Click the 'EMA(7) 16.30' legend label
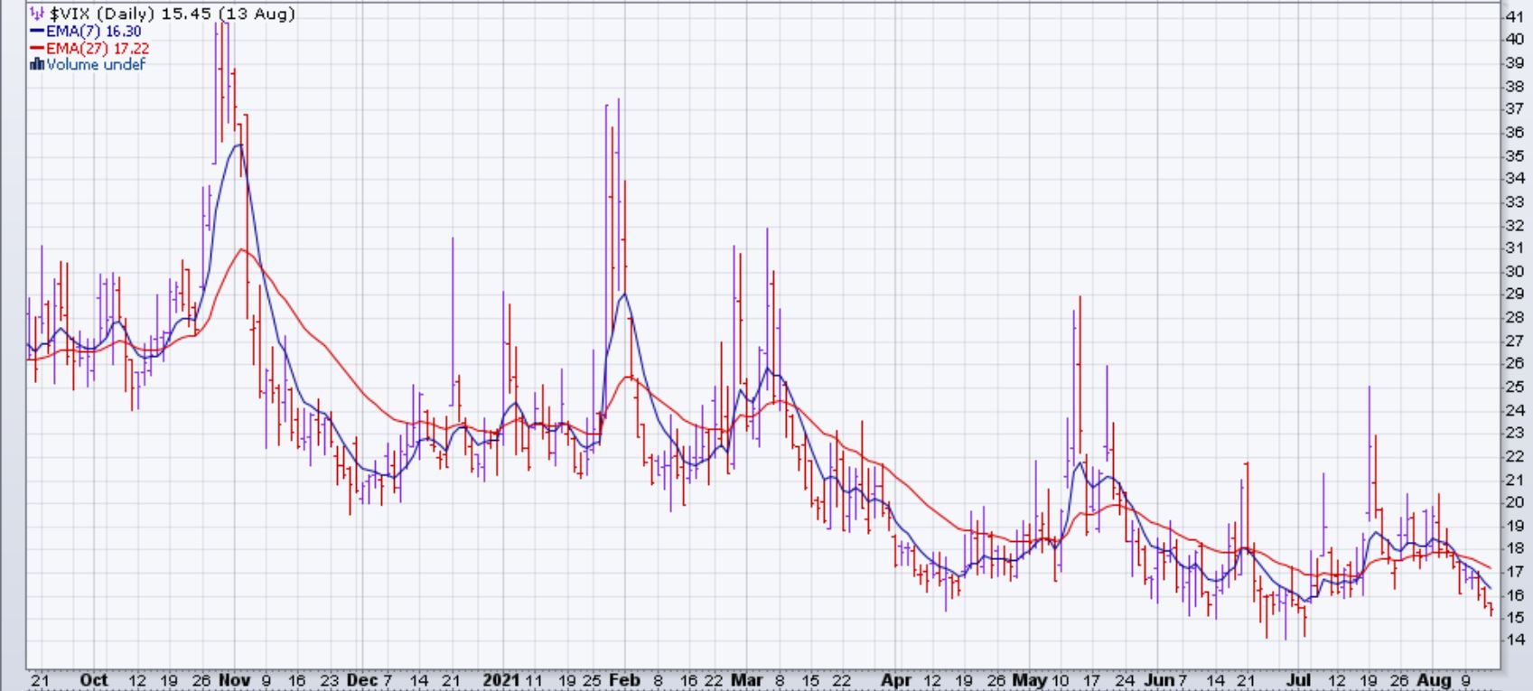The width and height of the screenshot is (1533, 691). click(x=94, y=32)
